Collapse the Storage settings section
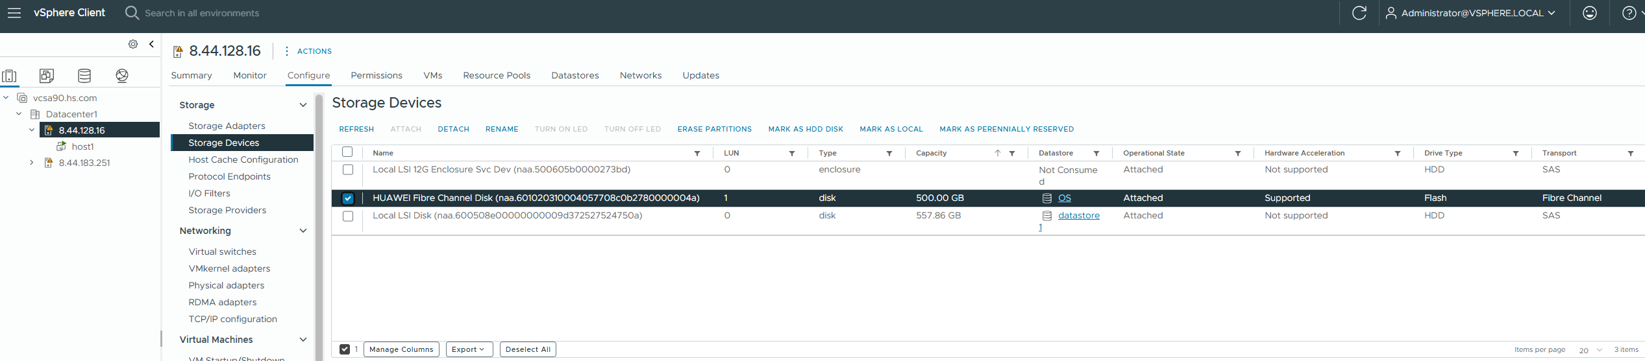Viewport: 1645px width, 361px height. click(x=303, y=105)
